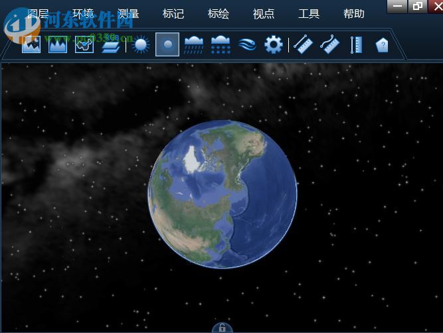Minimize the application window
The height and width of the screenshot is (333, 443).
tap(397, 6)
